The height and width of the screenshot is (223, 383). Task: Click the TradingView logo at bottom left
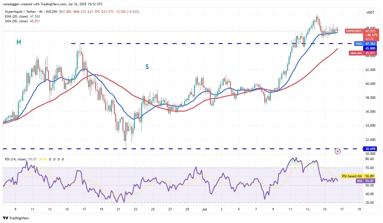(16, 218)
